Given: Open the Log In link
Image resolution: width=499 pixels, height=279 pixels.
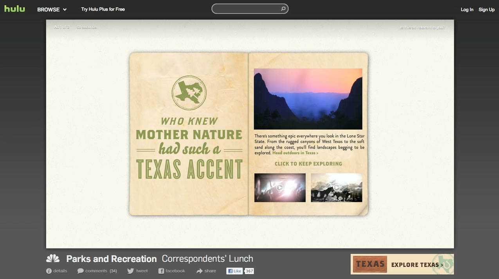Looking at the screenshot, I should [x=467, y=9].
